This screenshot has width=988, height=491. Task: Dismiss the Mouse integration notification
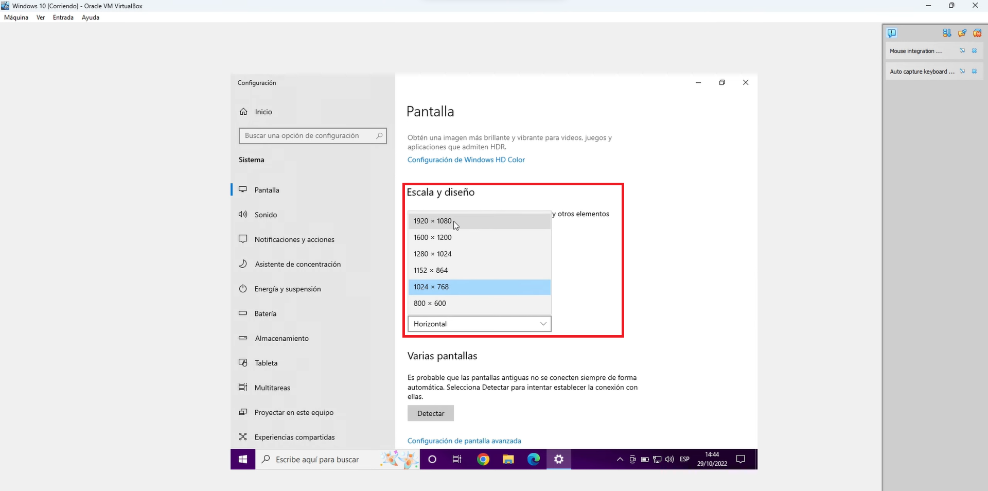pyautogui.click(x=975, y=50)
